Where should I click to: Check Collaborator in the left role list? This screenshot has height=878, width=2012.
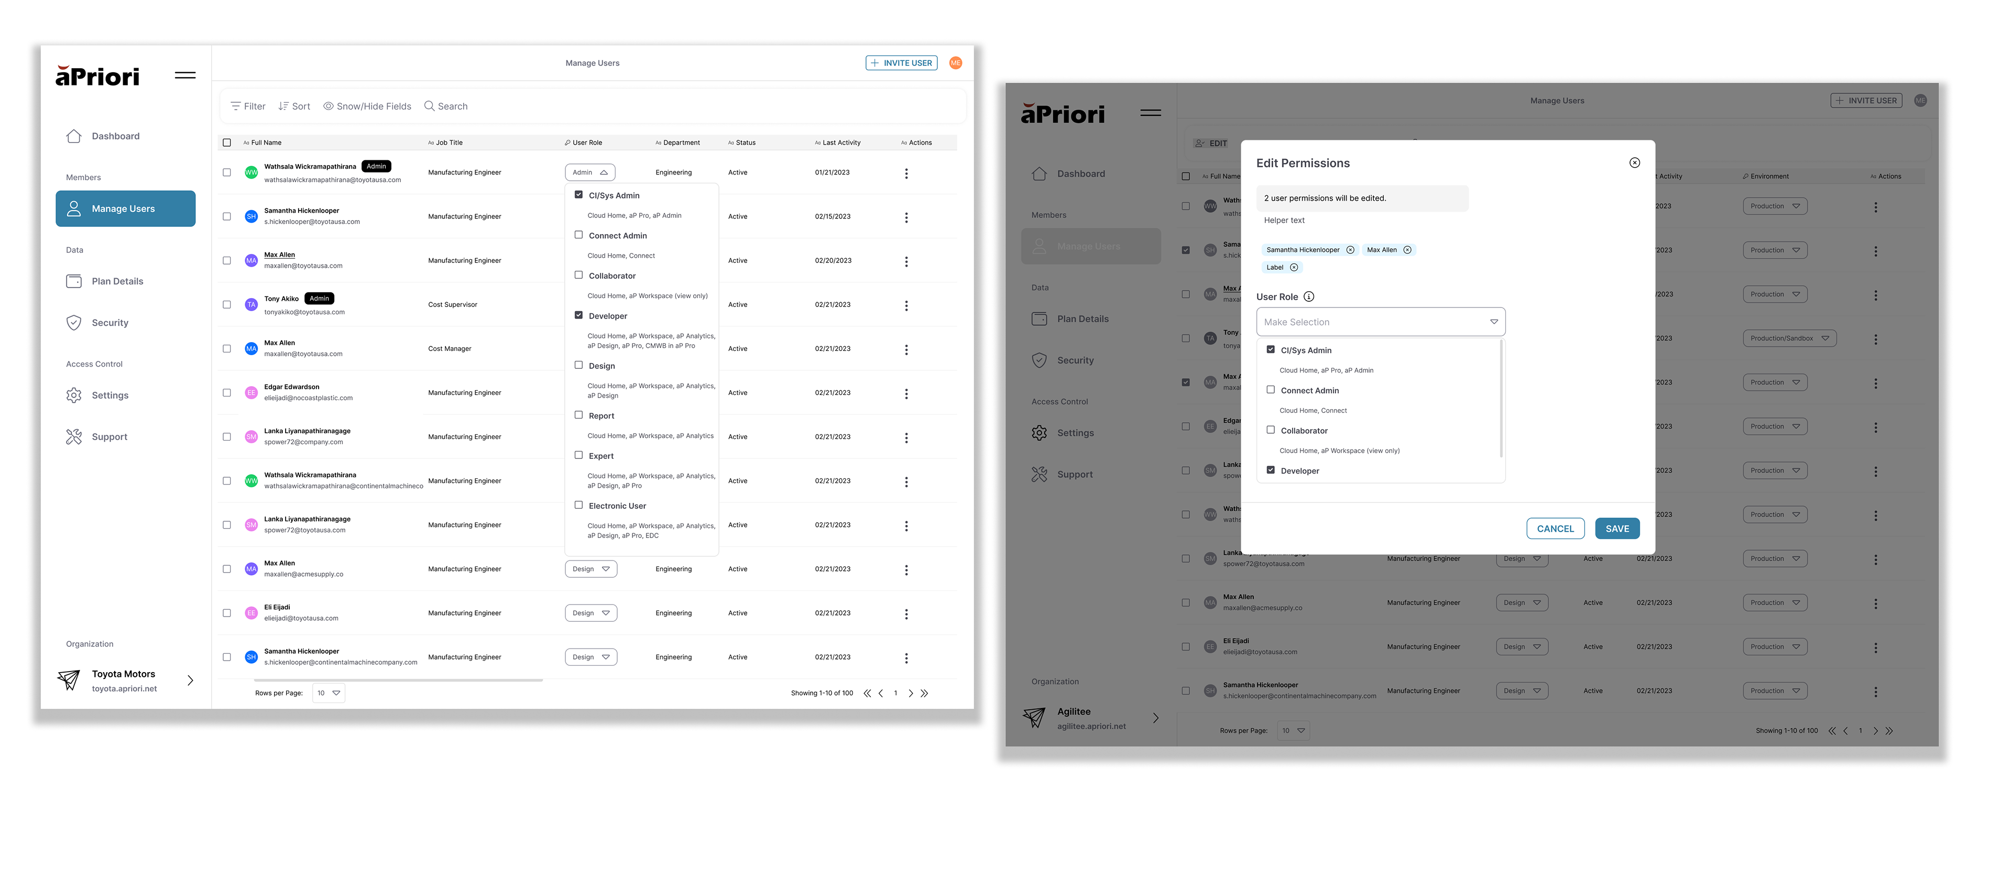579,275
